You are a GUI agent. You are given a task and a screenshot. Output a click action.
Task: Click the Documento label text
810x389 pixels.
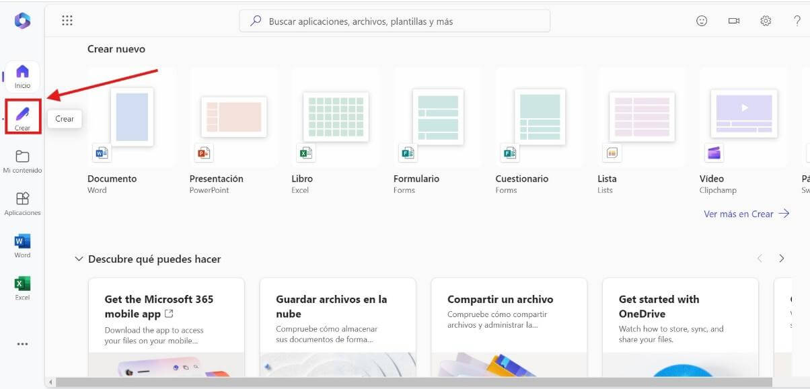point(112,179)
